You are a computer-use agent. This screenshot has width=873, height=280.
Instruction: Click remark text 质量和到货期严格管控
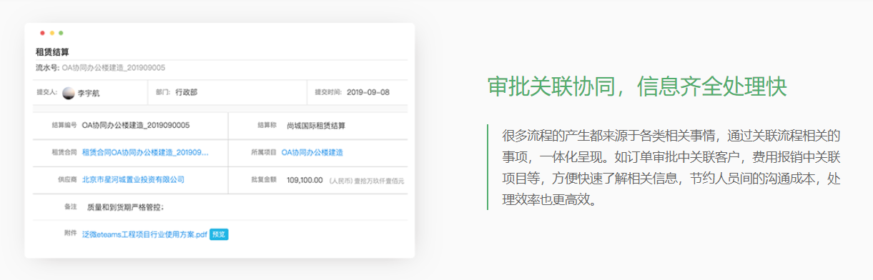(x=125, y=207)
